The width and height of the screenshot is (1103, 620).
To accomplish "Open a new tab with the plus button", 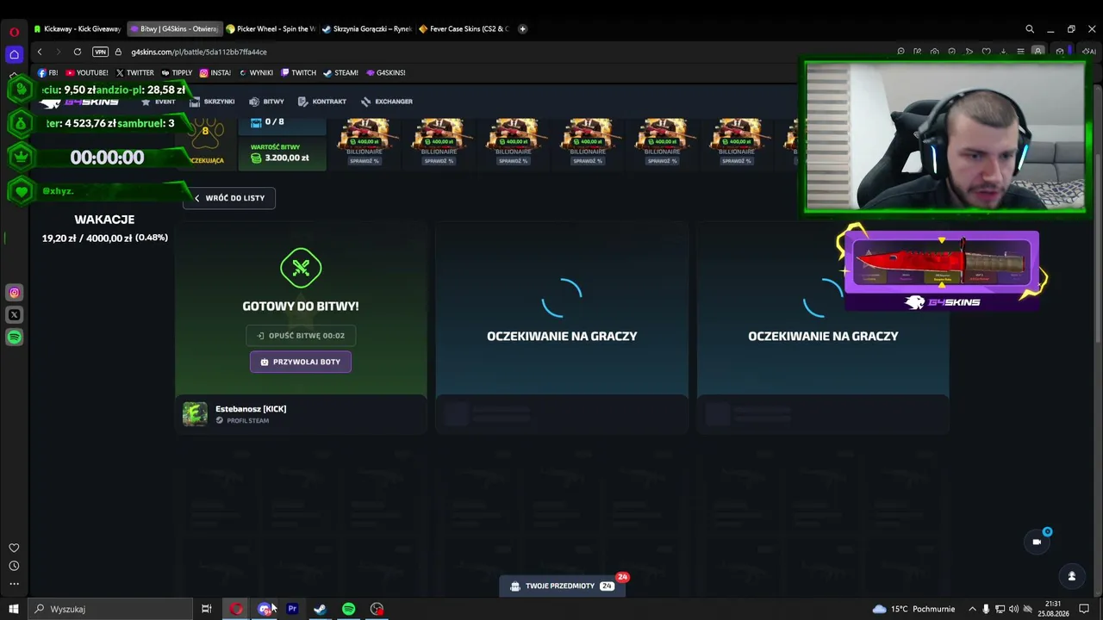I will pyautogui.click(x=522, y=28).
